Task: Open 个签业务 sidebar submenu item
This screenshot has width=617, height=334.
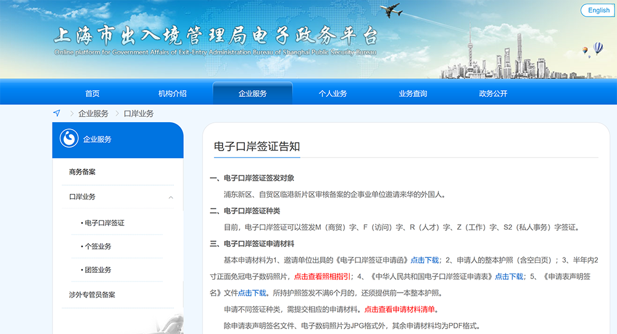Action: point(97,246)
